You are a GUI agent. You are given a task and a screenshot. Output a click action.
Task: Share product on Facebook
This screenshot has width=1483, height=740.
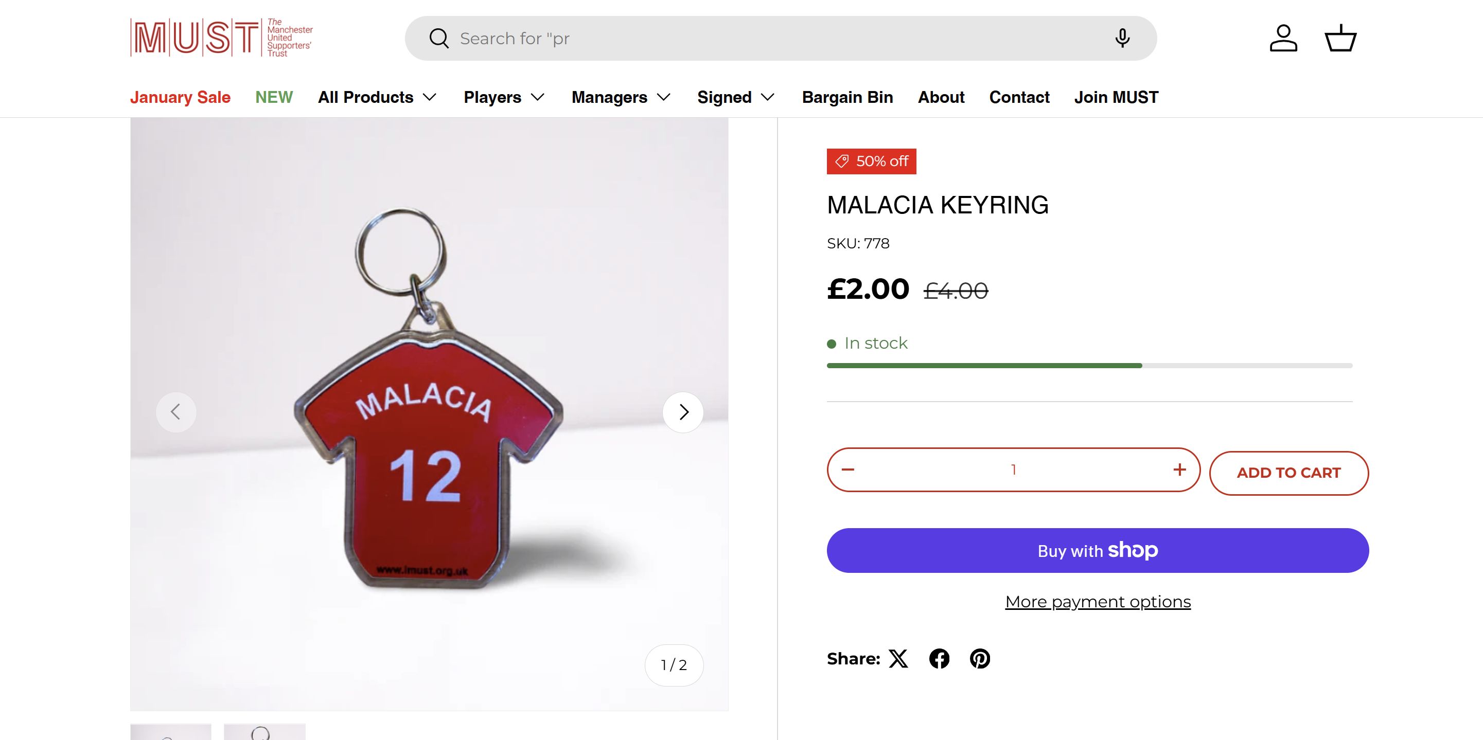pos(939,658)
